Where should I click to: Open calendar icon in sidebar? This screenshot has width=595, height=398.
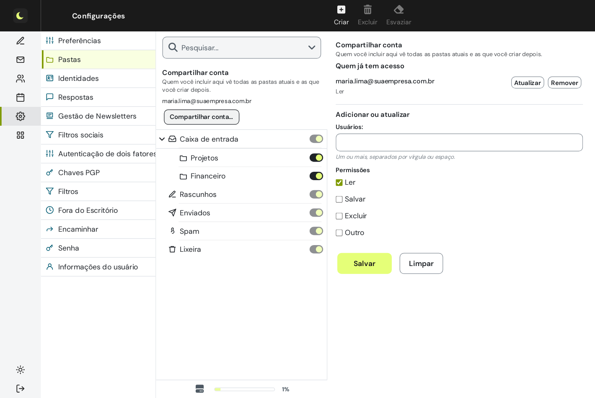point(20,97)
